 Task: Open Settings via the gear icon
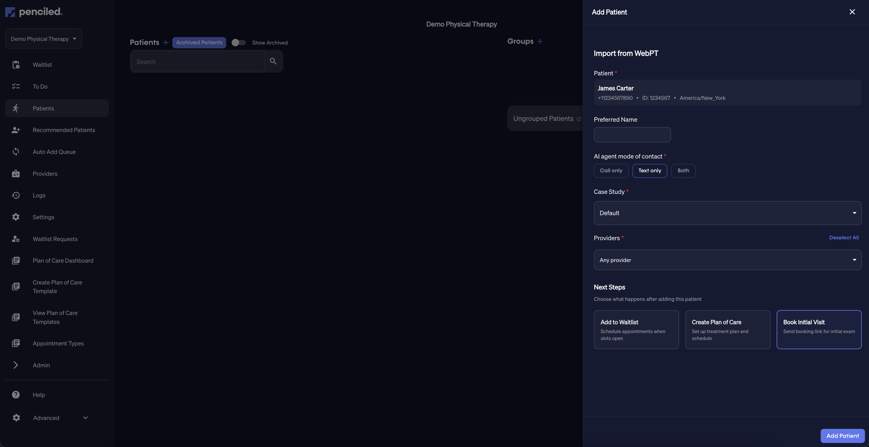point(16,217)
